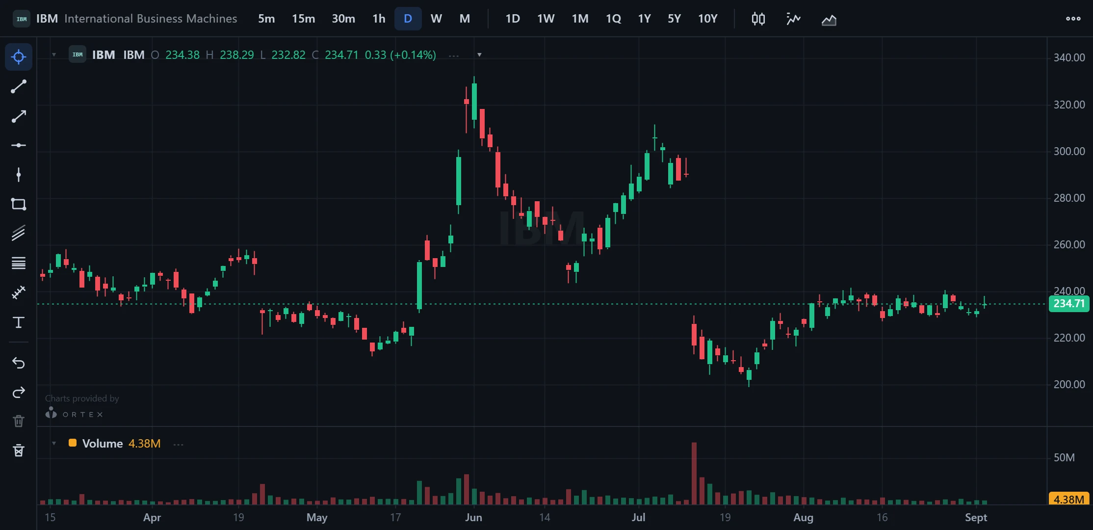The width and height of the screenshot is (1093, 530).
Task: Expand dropdown arrow after IBM legend values
Action: [479, 54]
